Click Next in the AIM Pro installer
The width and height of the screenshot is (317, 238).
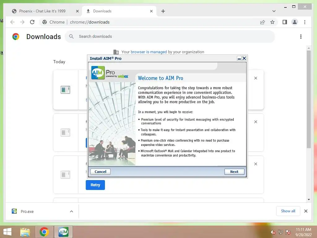tap(234, 172)
